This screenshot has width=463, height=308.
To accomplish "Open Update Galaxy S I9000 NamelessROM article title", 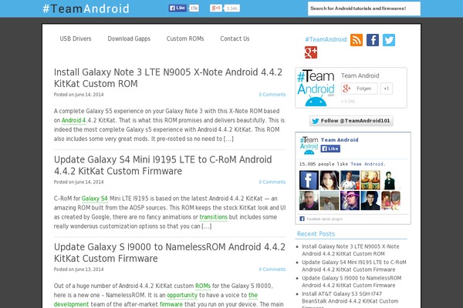I will click(x=170, y=253).
